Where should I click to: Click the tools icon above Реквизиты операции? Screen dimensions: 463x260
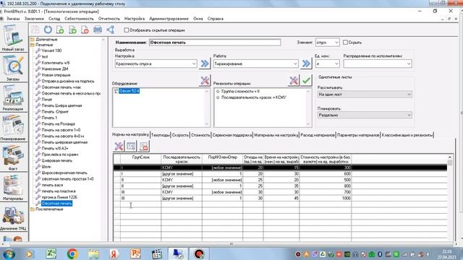[294, 80]
